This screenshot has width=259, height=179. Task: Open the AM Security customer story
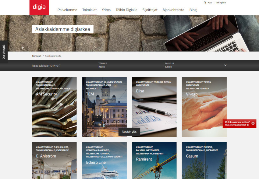(x=54, y=107)
